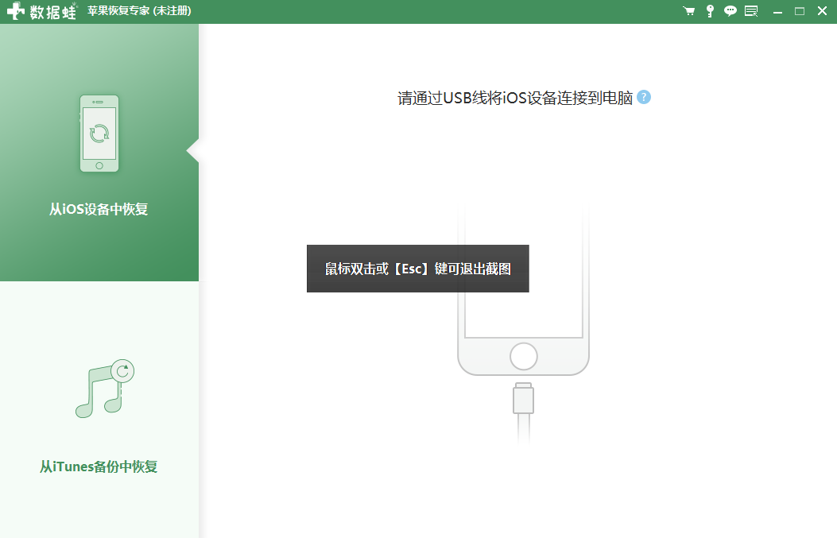Click the 数据蛙 logo icon
837x538 pixels.
click(15, 11)
